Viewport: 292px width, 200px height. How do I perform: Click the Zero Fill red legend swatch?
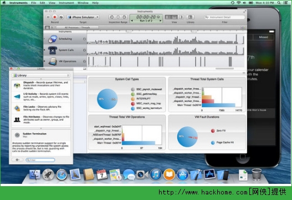point(213,131)
